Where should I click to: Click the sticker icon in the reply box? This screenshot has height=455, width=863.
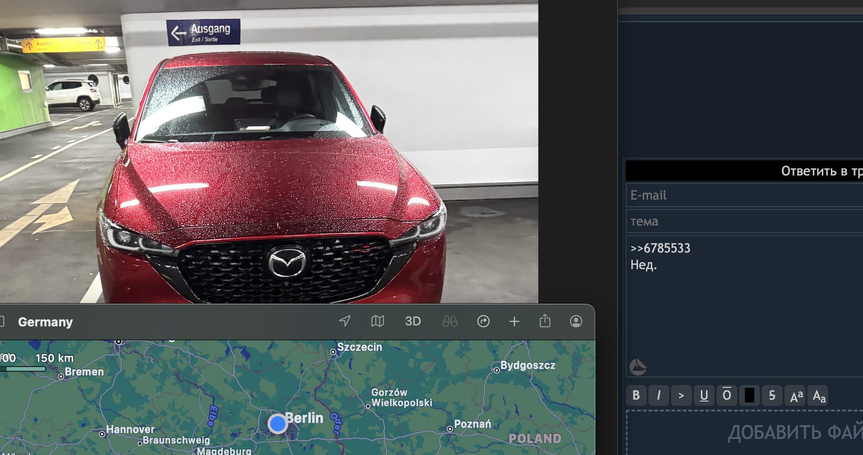(x=638, y=367)
